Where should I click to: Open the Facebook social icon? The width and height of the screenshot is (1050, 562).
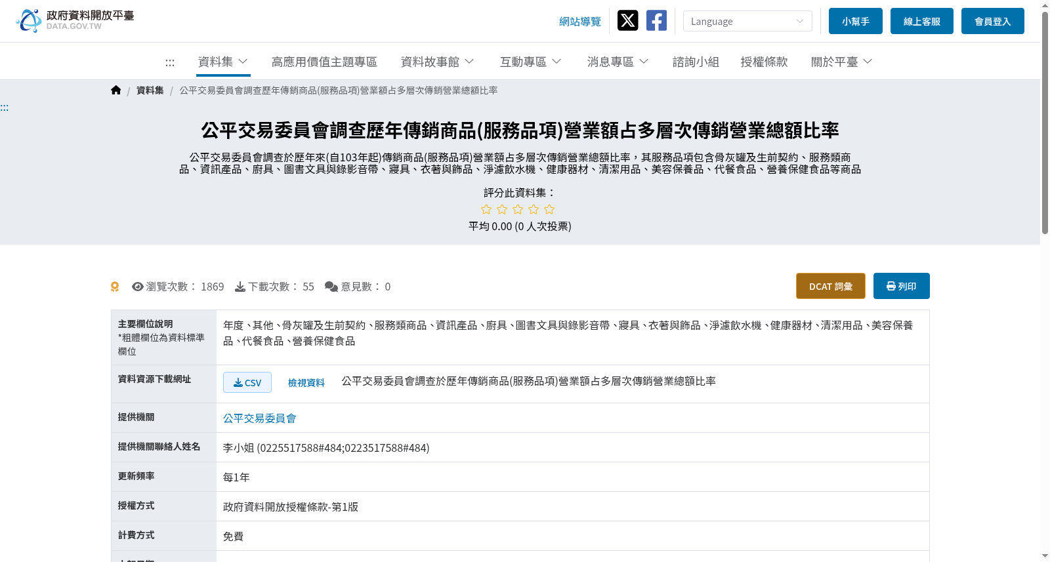(x=656, y=20)
